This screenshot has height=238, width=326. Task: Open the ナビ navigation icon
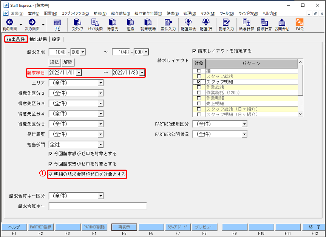pos(57,22)
